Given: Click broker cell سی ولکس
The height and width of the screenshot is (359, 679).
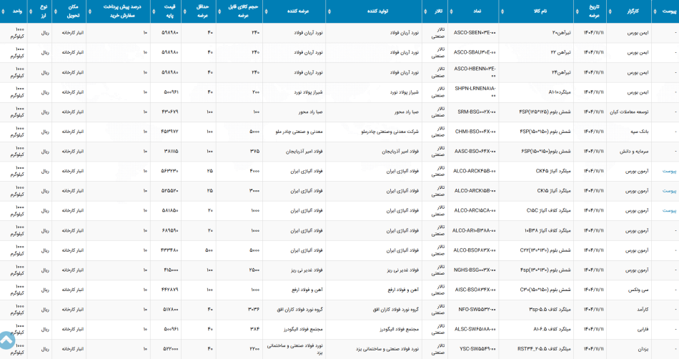Looking at the screenshot, I should [x=638, y=290].
